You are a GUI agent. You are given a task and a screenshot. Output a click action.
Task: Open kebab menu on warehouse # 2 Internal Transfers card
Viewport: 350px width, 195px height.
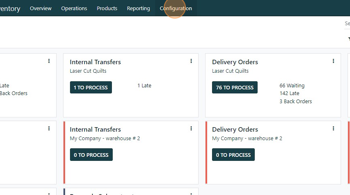[191, 129]
